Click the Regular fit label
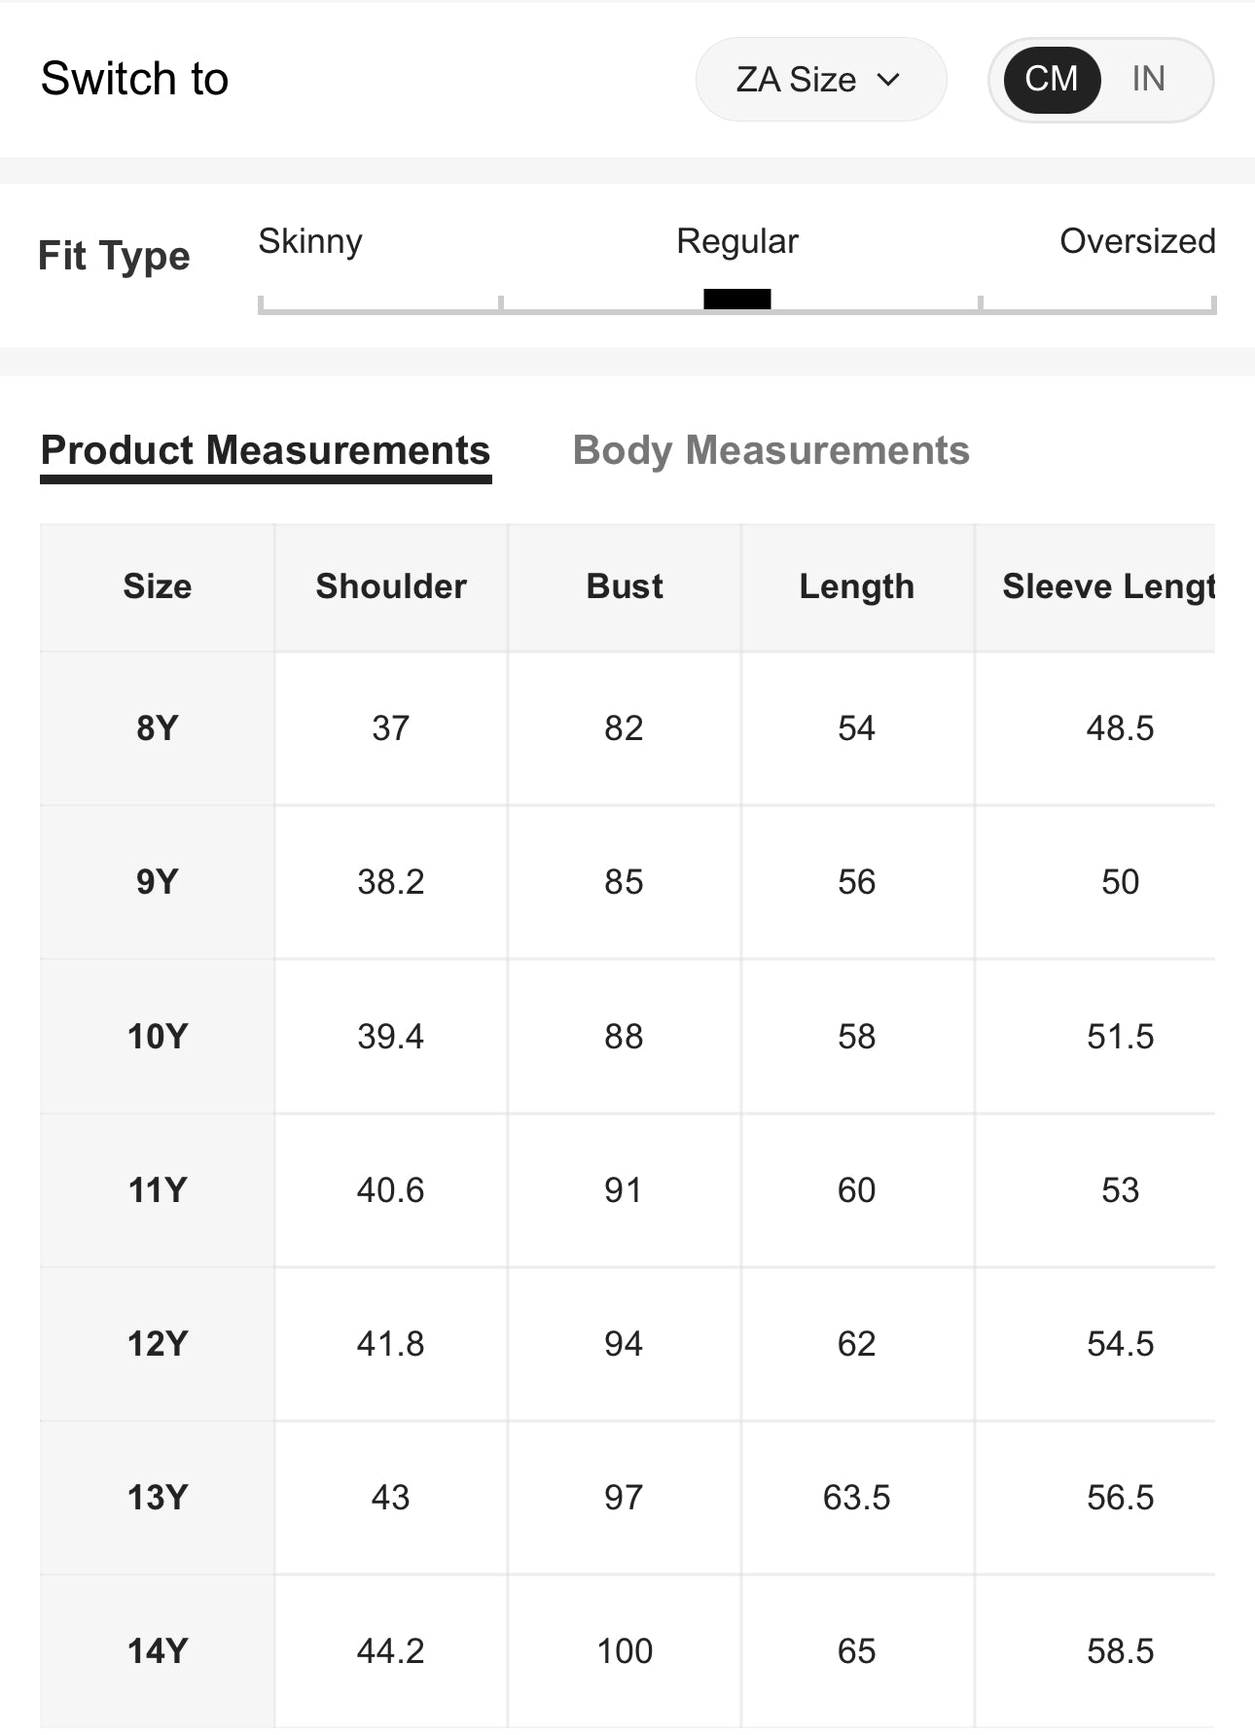Image resolution: width=1255 pixels, height=1735 pixels. pos(737,240)
